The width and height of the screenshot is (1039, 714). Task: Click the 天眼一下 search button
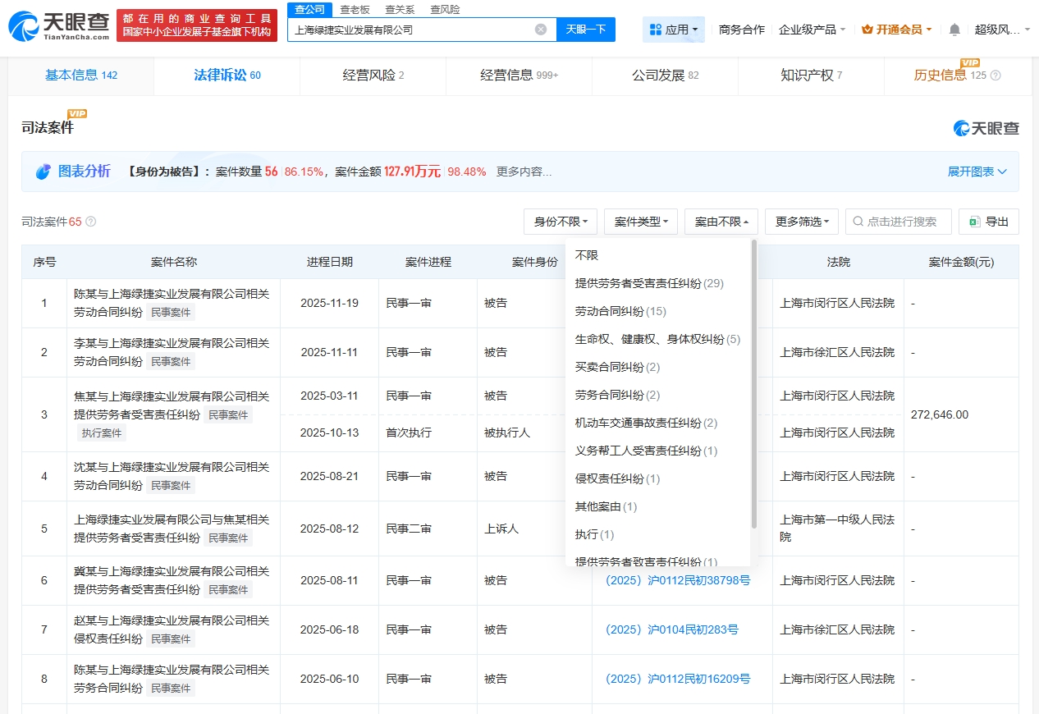585,30
